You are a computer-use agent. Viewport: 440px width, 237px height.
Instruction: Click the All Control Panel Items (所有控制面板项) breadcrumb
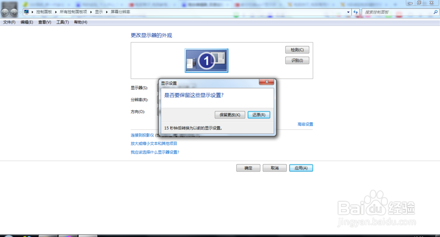[x=73, y=12]
